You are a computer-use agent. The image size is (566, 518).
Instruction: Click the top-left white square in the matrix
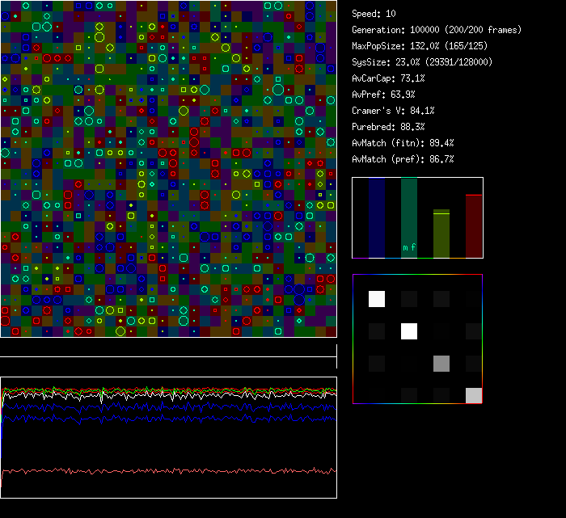(x=377, y=299)
